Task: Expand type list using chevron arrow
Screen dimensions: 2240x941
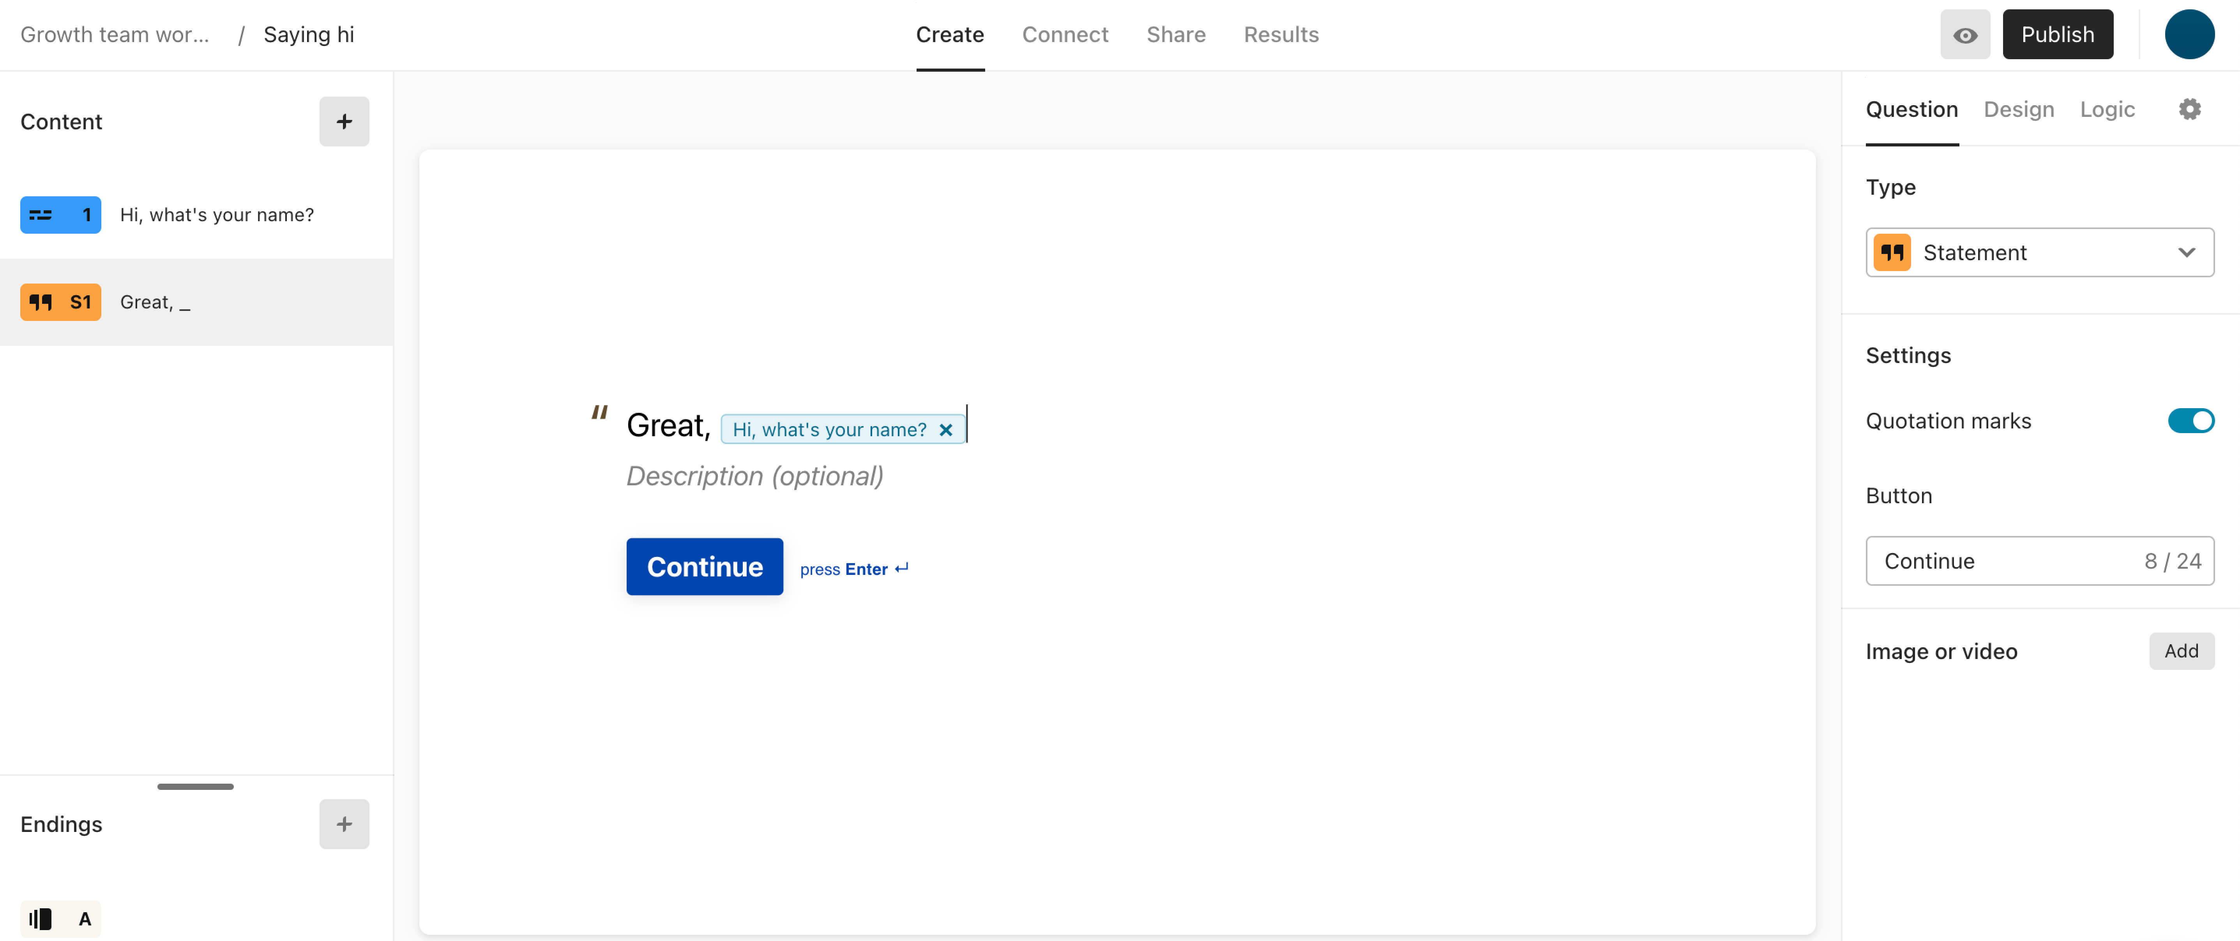Action: coord(2186,253)
